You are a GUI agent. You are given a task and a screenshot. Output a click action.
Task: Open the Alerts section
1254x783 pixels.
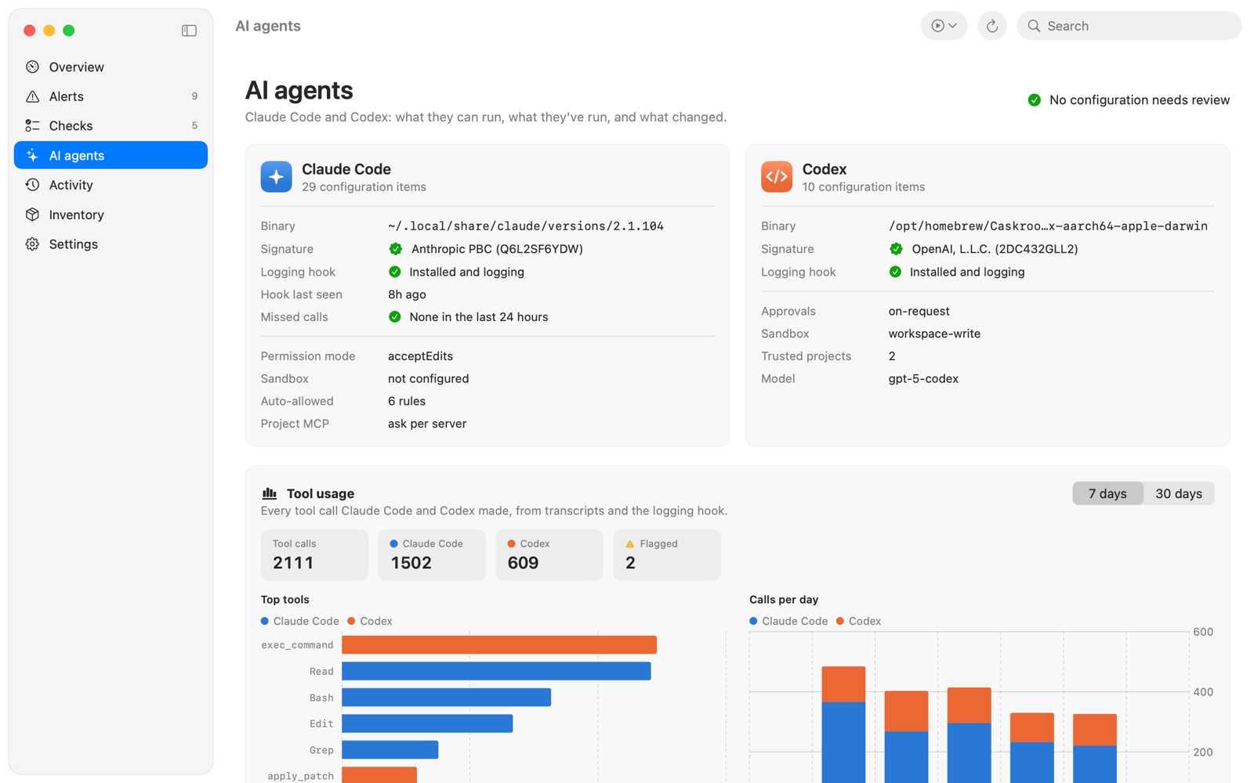(x=111, y=96)
